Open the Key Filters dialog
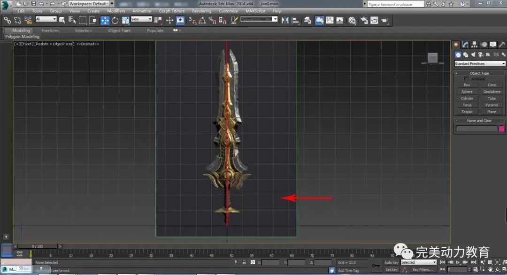The width and height of the screenshot is (507, 275). [422, 269]
